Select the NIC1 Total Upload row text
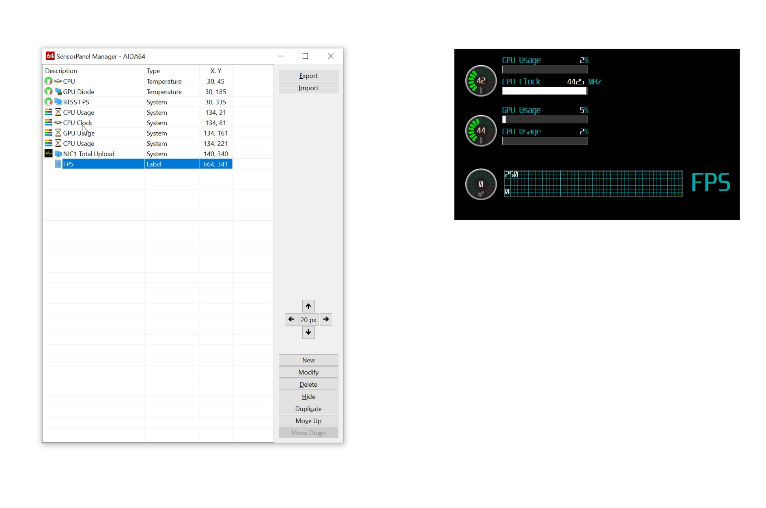The image size is (766, 508). pos(89,154)
